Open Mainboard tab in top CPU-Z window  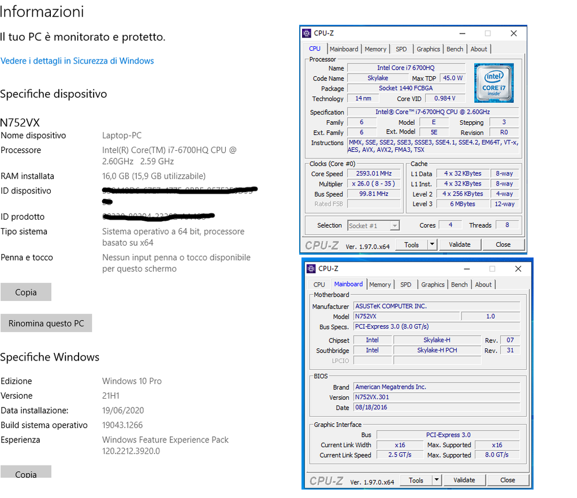click(x=344, y=49)
